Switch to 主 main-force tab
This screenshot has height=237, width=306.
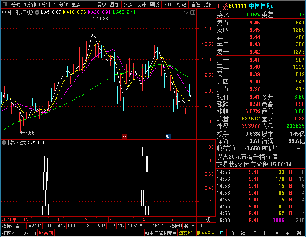[x=288, y=233]
